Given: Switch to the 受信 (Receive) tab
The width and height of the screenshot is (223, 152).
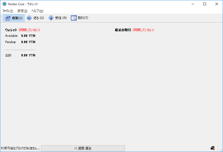Looking at the screenshot, I should pyautogui.click(x=58, y=18).
